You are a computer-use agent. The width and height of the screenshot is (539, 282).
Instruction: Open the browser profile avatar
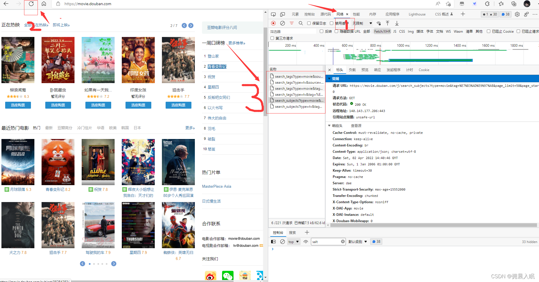pos(527,4)
